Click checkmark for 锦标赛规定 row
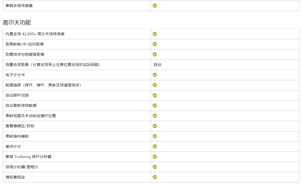302x186 pixels. coord(155,177)
